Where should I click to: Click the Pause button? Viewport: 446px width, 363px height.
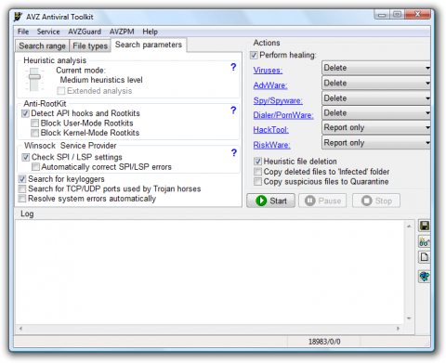322,201
